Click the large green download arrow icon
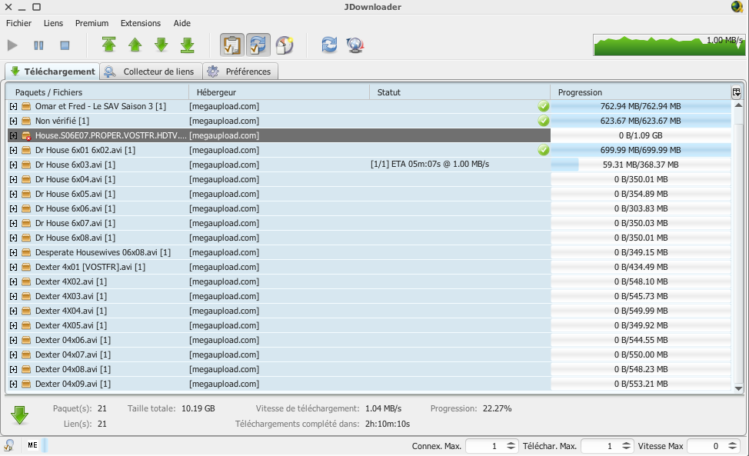This screenshot has height=456, width=749. click(19, 415)
